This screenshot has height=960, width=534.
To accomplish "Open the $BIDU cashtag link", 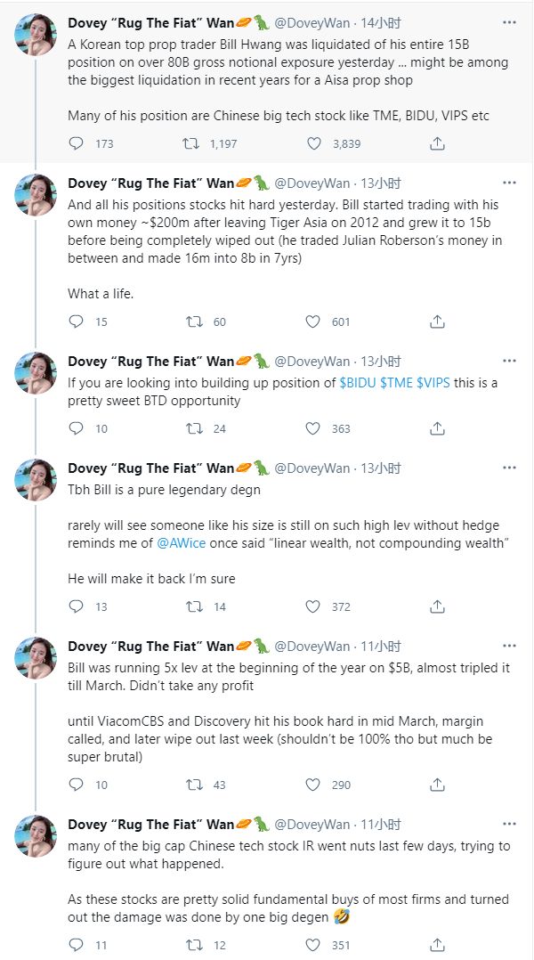I will tap(358, 383).
